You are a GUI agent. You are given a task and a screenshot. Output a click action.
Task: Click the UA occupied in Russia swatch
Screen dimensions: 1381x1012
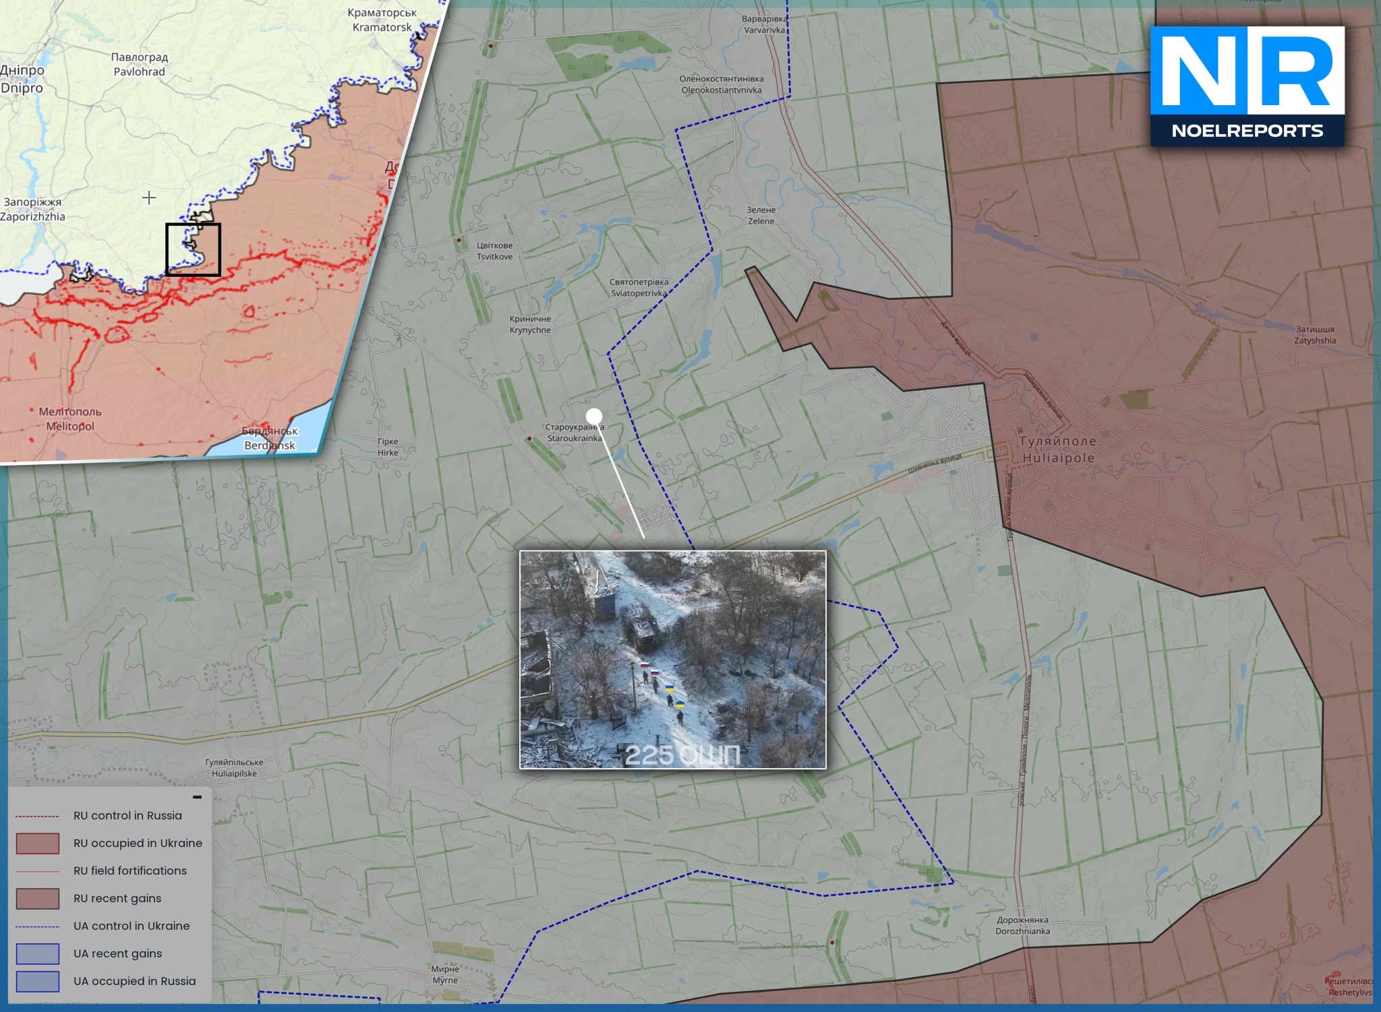[38, 982]
